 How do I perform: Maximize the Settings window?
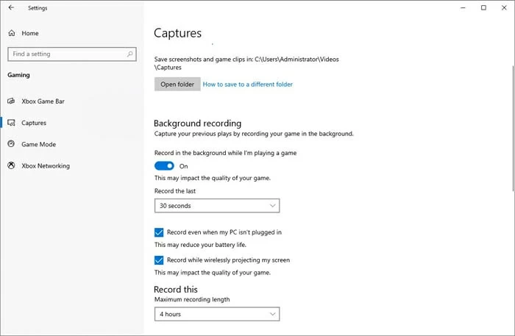pyautogui.click(x=483, y=7)
